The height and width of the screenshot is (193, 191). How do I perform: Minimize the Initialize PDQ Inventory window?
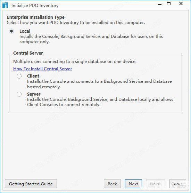[x=160, y=4]
